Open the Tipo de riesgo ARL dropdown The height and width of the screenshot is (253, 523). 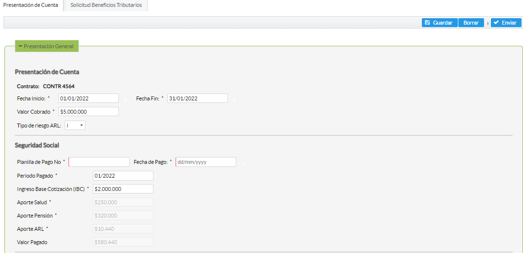click(75, 126)
